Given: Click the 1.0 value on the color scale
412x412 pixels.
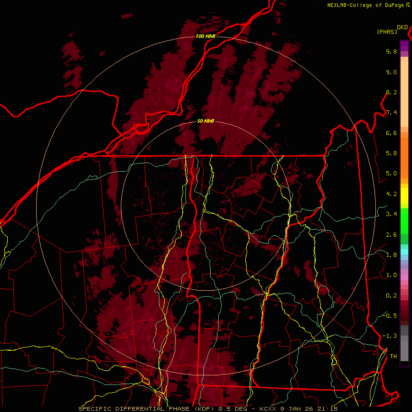Looking at the screenshot, I should click(x=391, y=275).
